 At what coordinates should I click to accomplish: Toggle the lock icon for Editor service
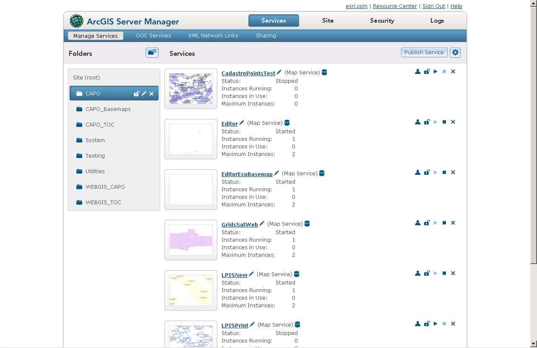pos(427,122)
